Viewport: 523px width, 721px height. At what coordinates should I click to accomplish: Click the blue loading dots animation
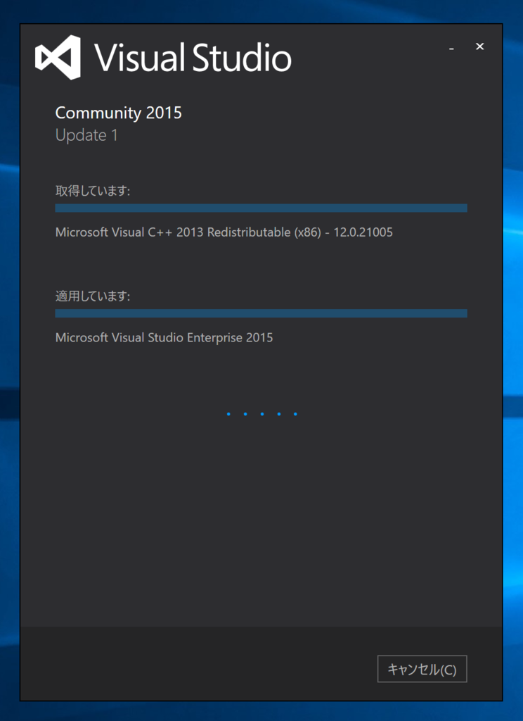(261, 414)
